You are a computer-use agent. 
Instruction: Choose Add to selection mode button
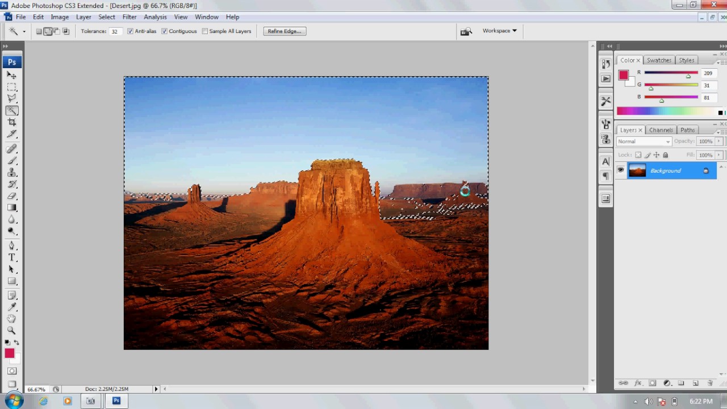pos(48,31)
